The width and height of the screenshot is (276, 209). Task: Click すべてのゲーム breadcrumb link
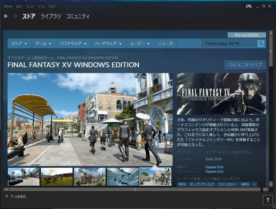[x=19, y=58]
